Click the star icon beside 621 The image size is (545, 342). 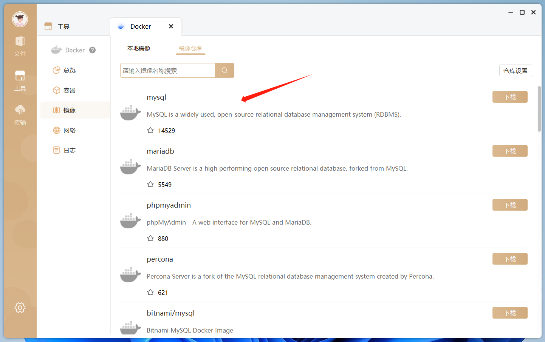pos(150,292)
